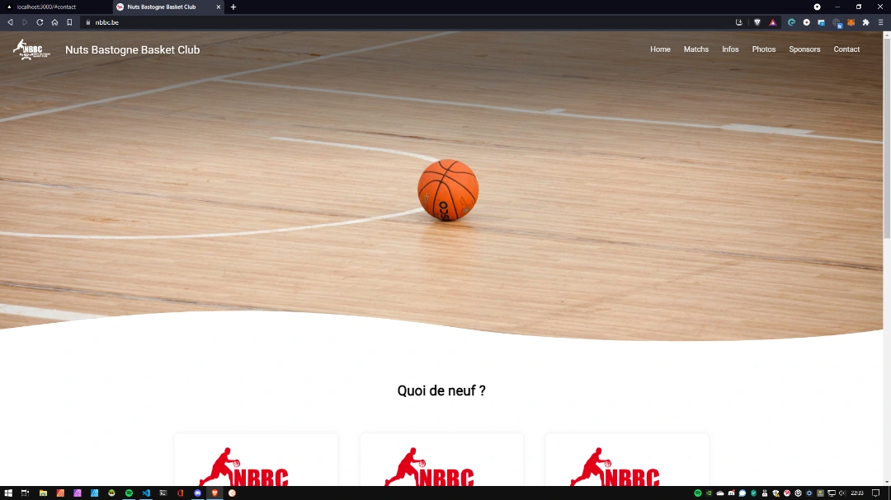Switch to the localhost:3000/#contact tab
Screen dimensions: 891x500
pos(55,7)
